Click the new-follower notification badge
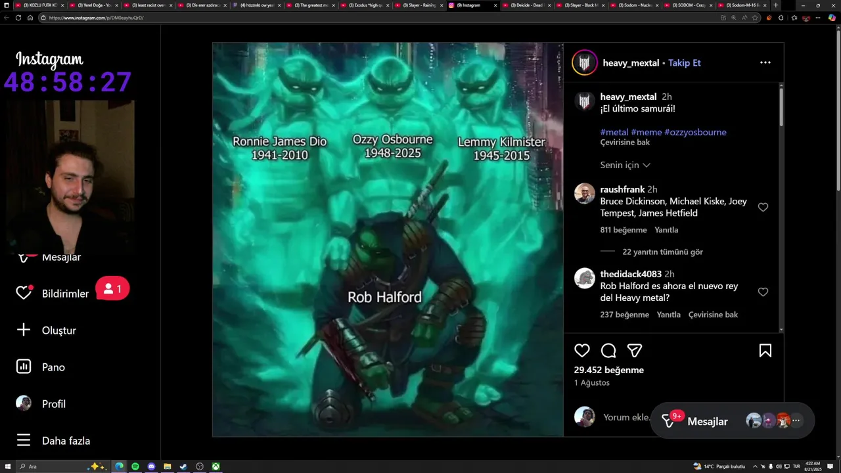 click(x=112, y=288)
